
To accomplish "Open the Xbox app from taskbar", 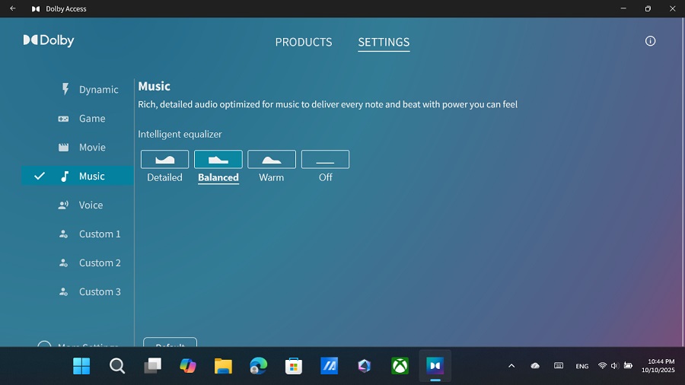I will tap(400, 366).
